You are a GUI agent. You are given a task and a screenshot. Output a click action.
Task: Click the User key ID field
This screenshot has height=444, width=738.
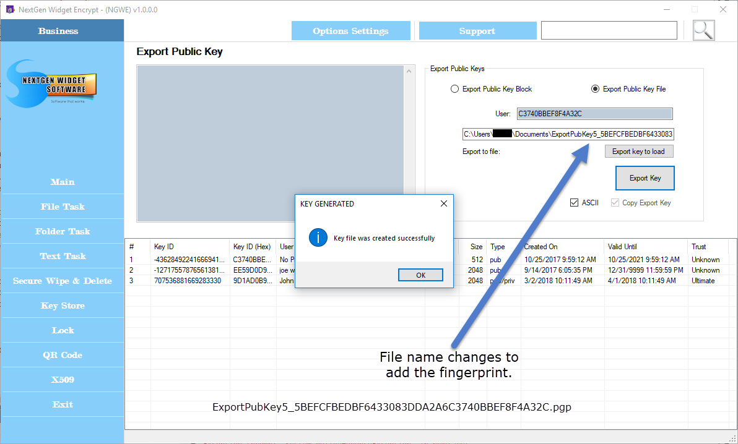[595, 114]
